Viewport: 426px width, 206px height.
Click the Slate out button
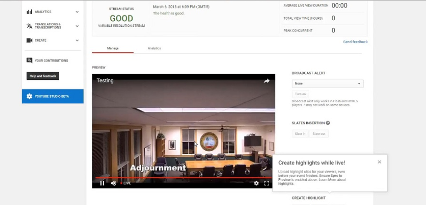[x=319, y=134]
